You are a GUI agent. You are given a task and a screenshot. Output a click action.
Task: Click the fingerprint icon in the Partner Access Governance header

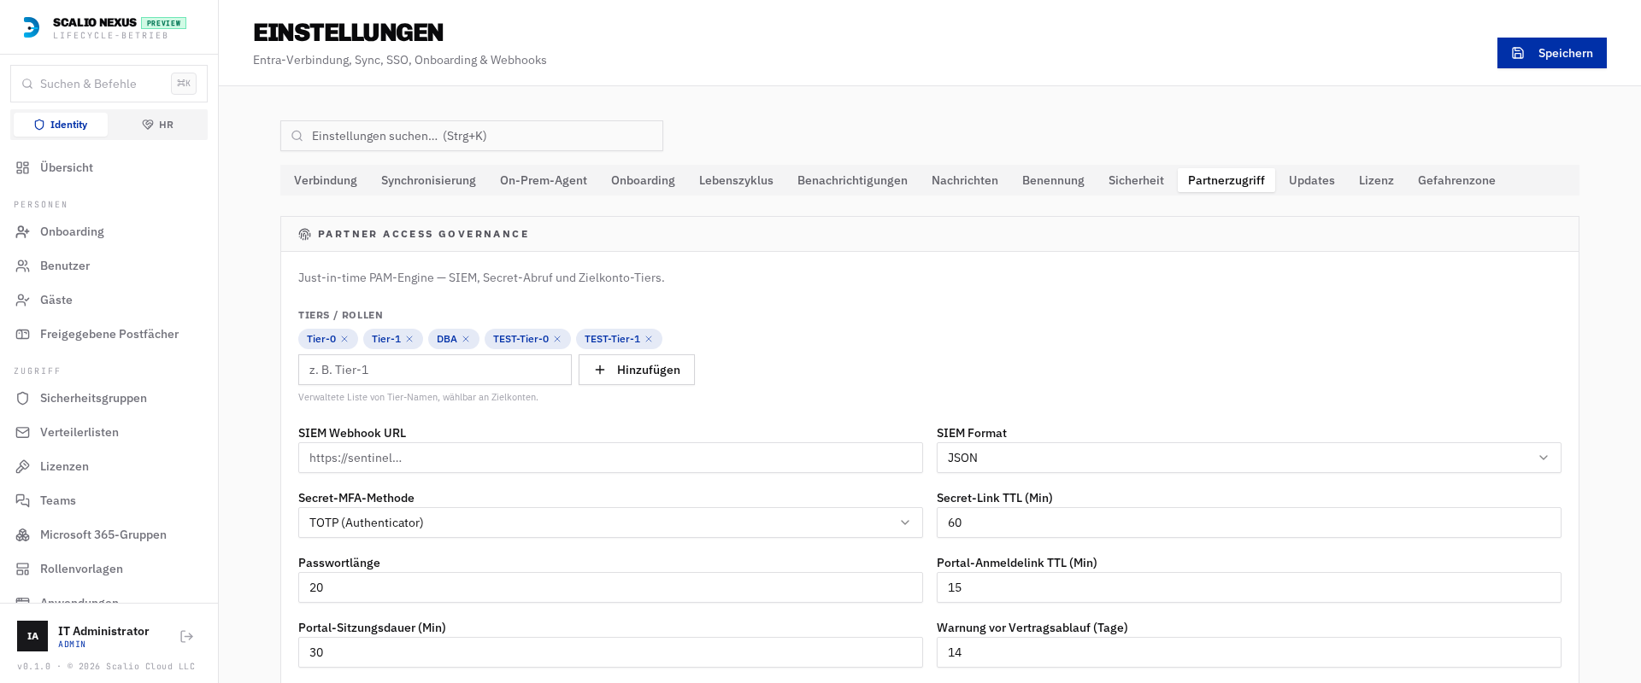pyautogui.click(x=304, y=234)
